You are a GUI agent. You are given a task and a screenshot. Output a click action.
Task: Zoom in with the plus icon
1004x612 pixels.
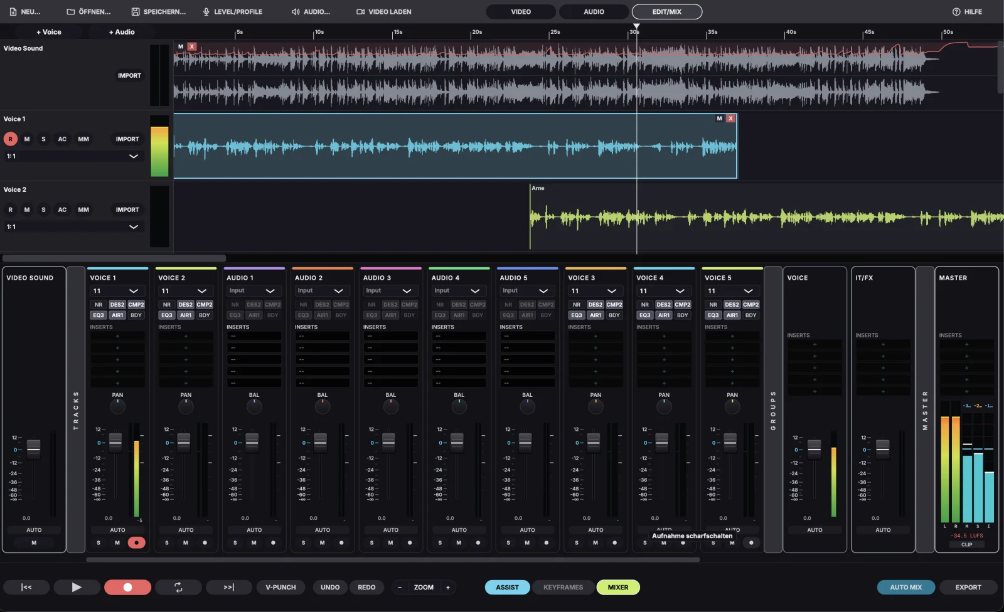(448, 588)
